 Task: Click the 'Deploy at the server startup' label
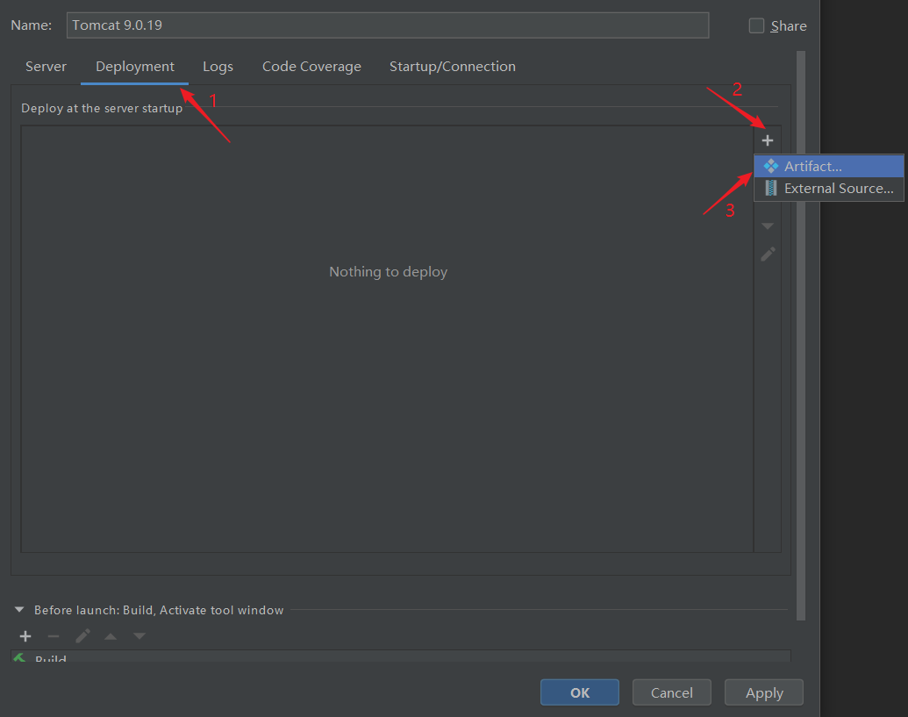(102, 108)
